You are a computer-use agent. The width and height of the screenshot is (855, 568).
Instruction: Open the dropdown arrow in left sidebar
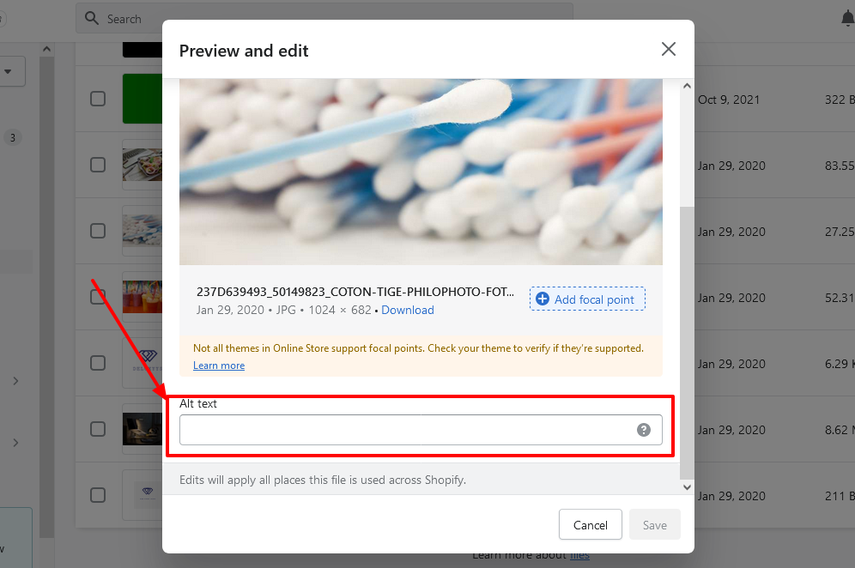9,72
